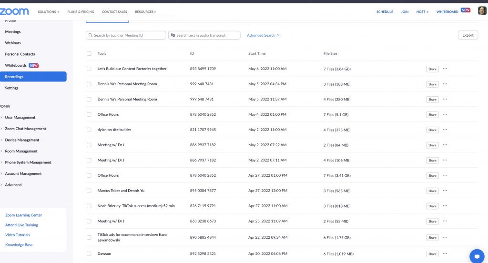
Task: Open more options for dylan on site builder
Action: click(445, 130)
